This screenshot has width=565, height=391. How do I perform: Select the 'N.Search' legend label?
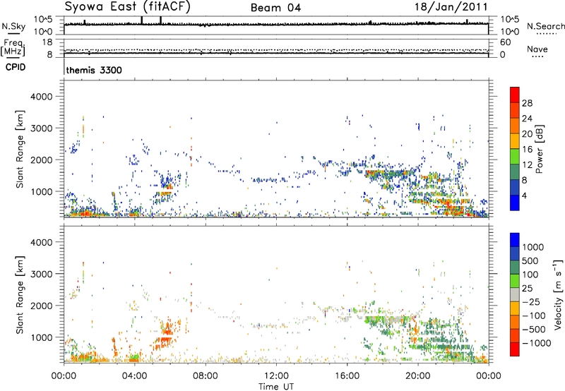[x=546, y=26]
